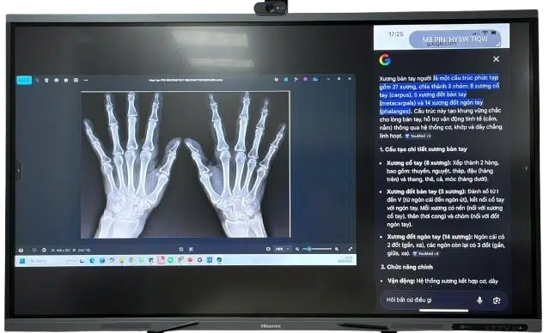Click the zoom in magnifier icon

pyautogui.click(x=337, y=249)
